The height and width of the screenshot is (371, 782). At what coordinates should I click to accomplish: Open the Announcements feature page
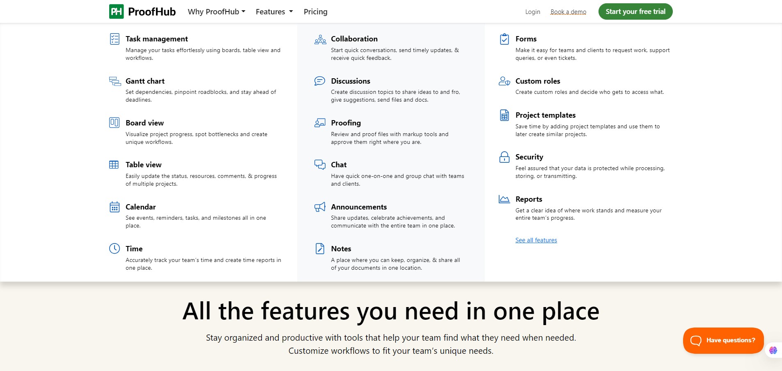coord(359,207)
